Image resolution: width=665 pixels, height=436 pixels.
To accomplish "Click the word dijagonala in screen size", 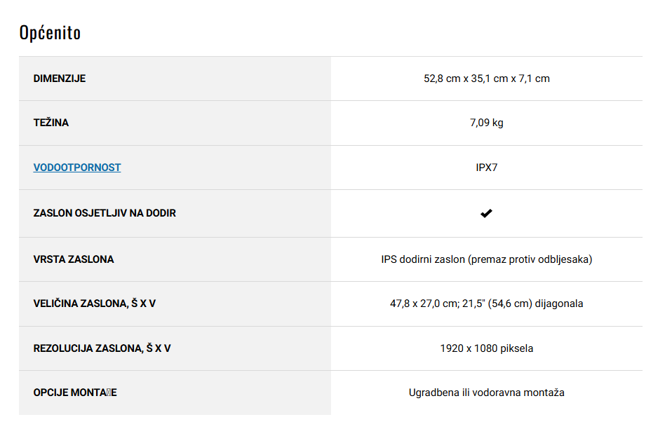I will tap(559, 304).
